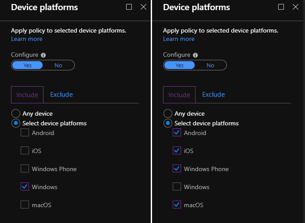Uncheck macOS in the right panel
Screen dimensions: 305x223
pos(177,205)
